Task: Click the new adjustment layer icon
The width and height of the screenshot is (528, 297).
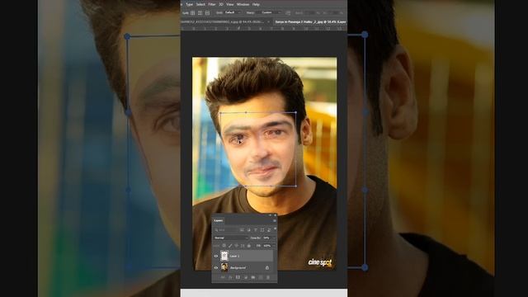Action: (x=246, y=277)
